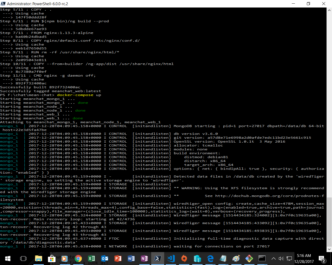
Task: Click the 'modules: none' text
Action: (191, 149)
